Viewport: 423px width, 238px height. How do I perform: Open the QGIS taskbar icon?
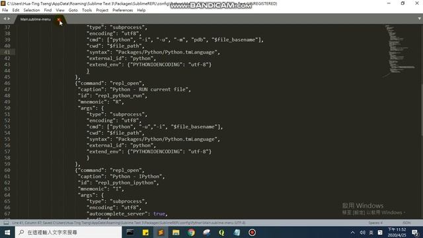tap(222, 232)
